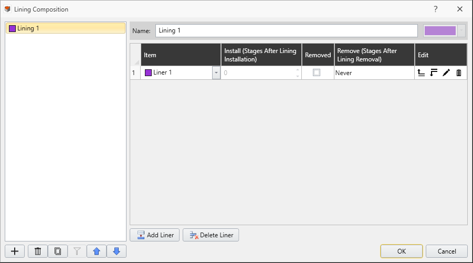This screenshot has height=263, width=473.
Task: Close the Lining Composition dialog
Action: coord(460,9)
